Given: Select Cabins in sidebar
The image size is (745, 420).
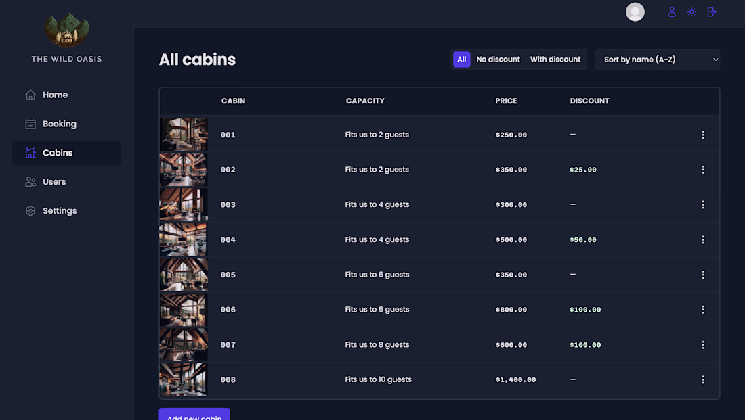Looking at the screenshot, I should 66,153.
